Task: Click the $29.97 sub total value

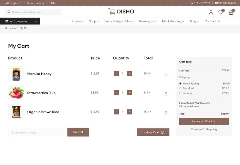Action: pyautogui.click(x=226, y=70)
